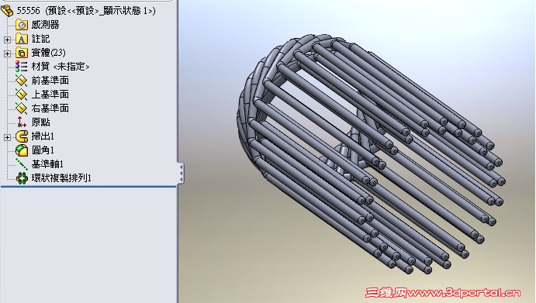This screenshot has height=303, width=536.
Task: Select 右基準面 text in tree
Action: pos(50,108)
